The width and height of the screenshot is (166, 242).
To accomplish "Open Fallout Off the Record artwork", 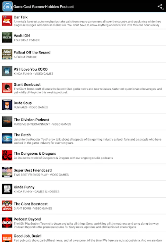I will click(7, 54).
